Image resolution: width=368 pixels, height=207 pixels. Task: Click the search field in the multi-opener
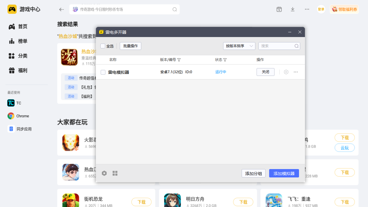click(277, 46)
